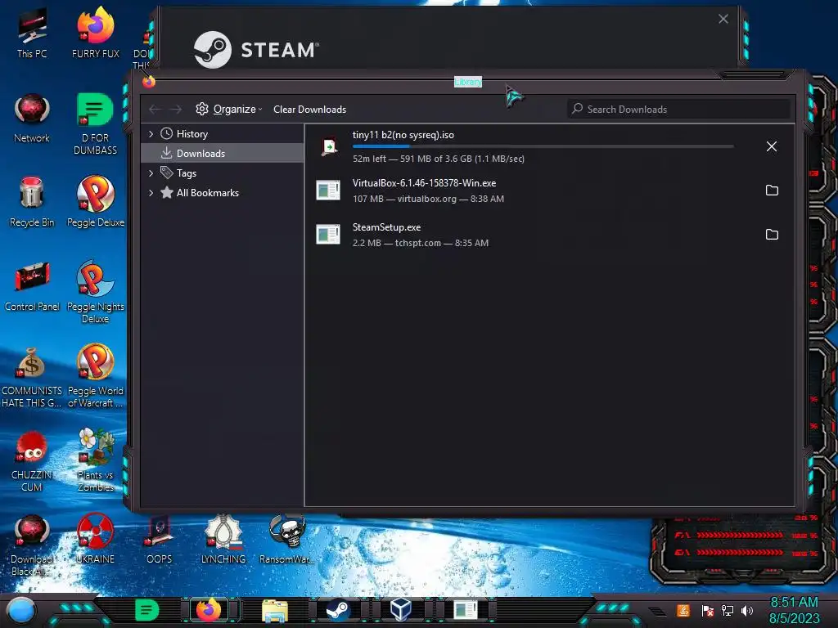Select 'VirtualBox-6.1.46-158378-Win.exe' file name
The image size is (838, 628).
[425, 182]
